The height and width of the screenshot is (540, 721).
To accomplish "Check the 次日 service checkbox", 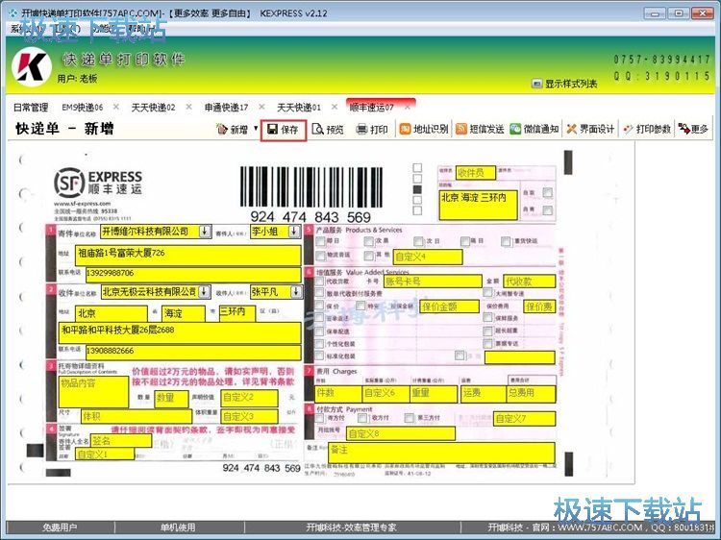I will coord(418,241).
